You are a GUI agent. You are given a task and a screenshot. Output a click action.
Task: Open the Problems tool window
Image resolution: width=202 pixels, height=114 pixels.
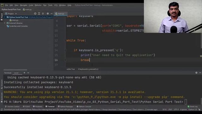tap(38, 106)
